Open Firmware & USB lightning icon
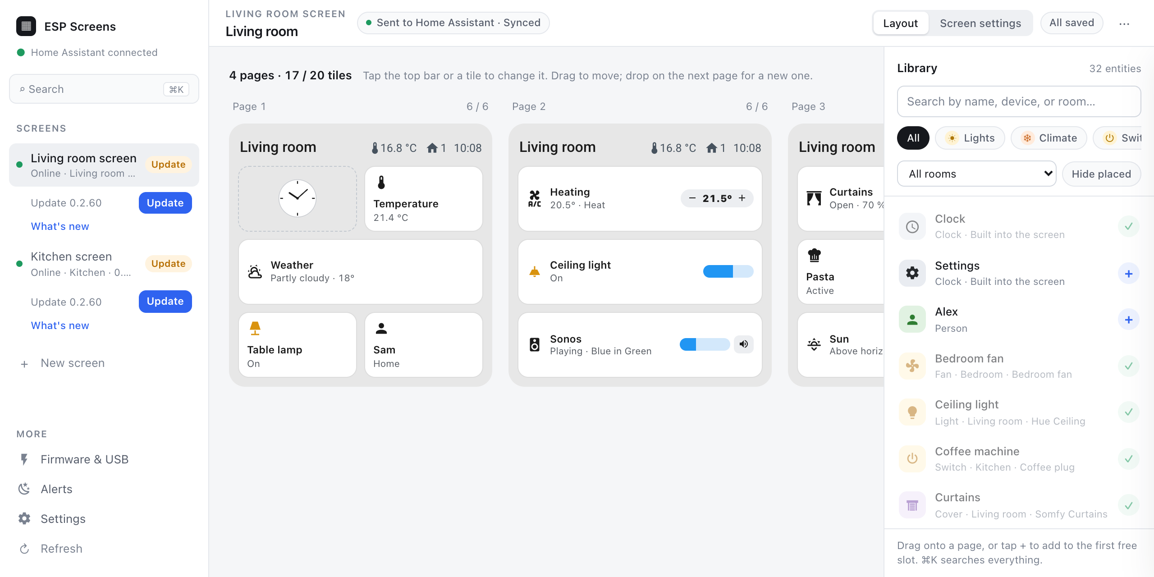The image size is (1154, 577). pos(24,459)
